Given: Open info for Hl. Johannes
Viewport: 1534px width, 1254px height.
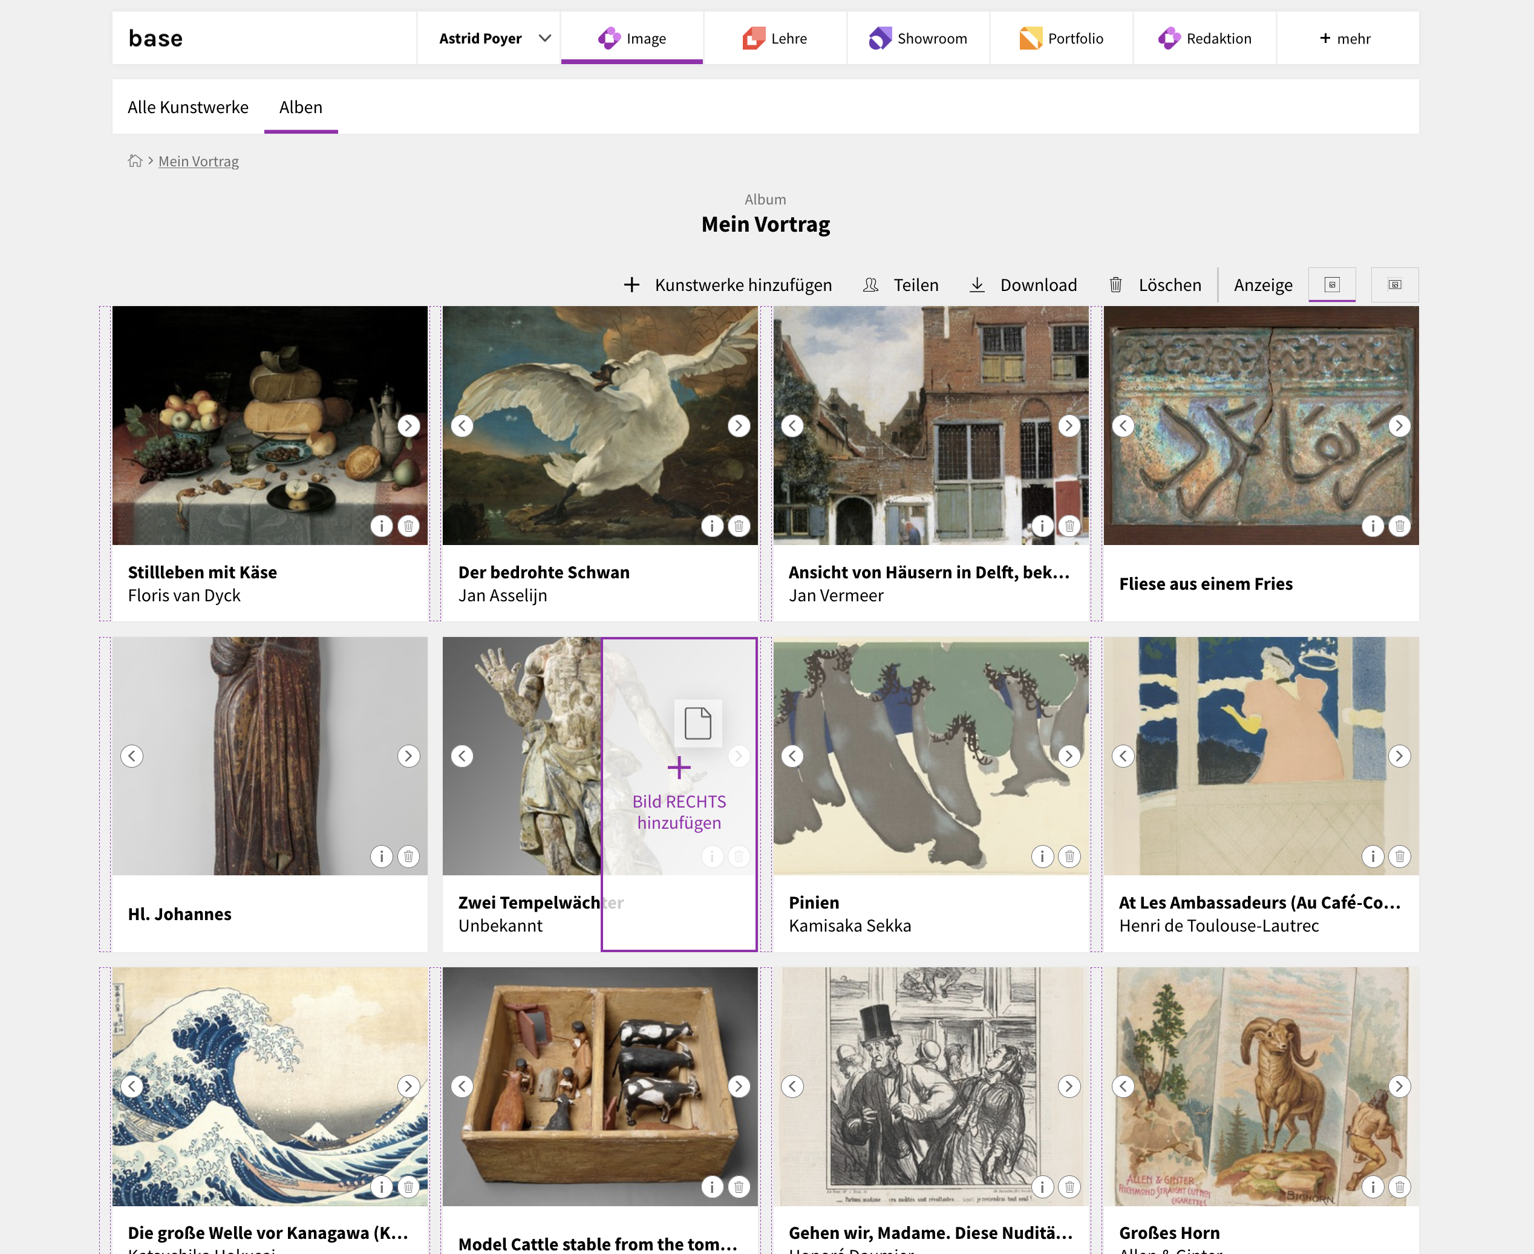Looking at the screenshot, I should click(x=381, y=856).
